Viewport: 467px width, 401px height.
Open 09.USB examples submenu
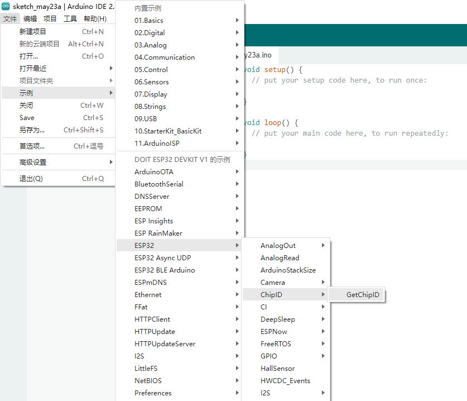(x=180, y=118)
